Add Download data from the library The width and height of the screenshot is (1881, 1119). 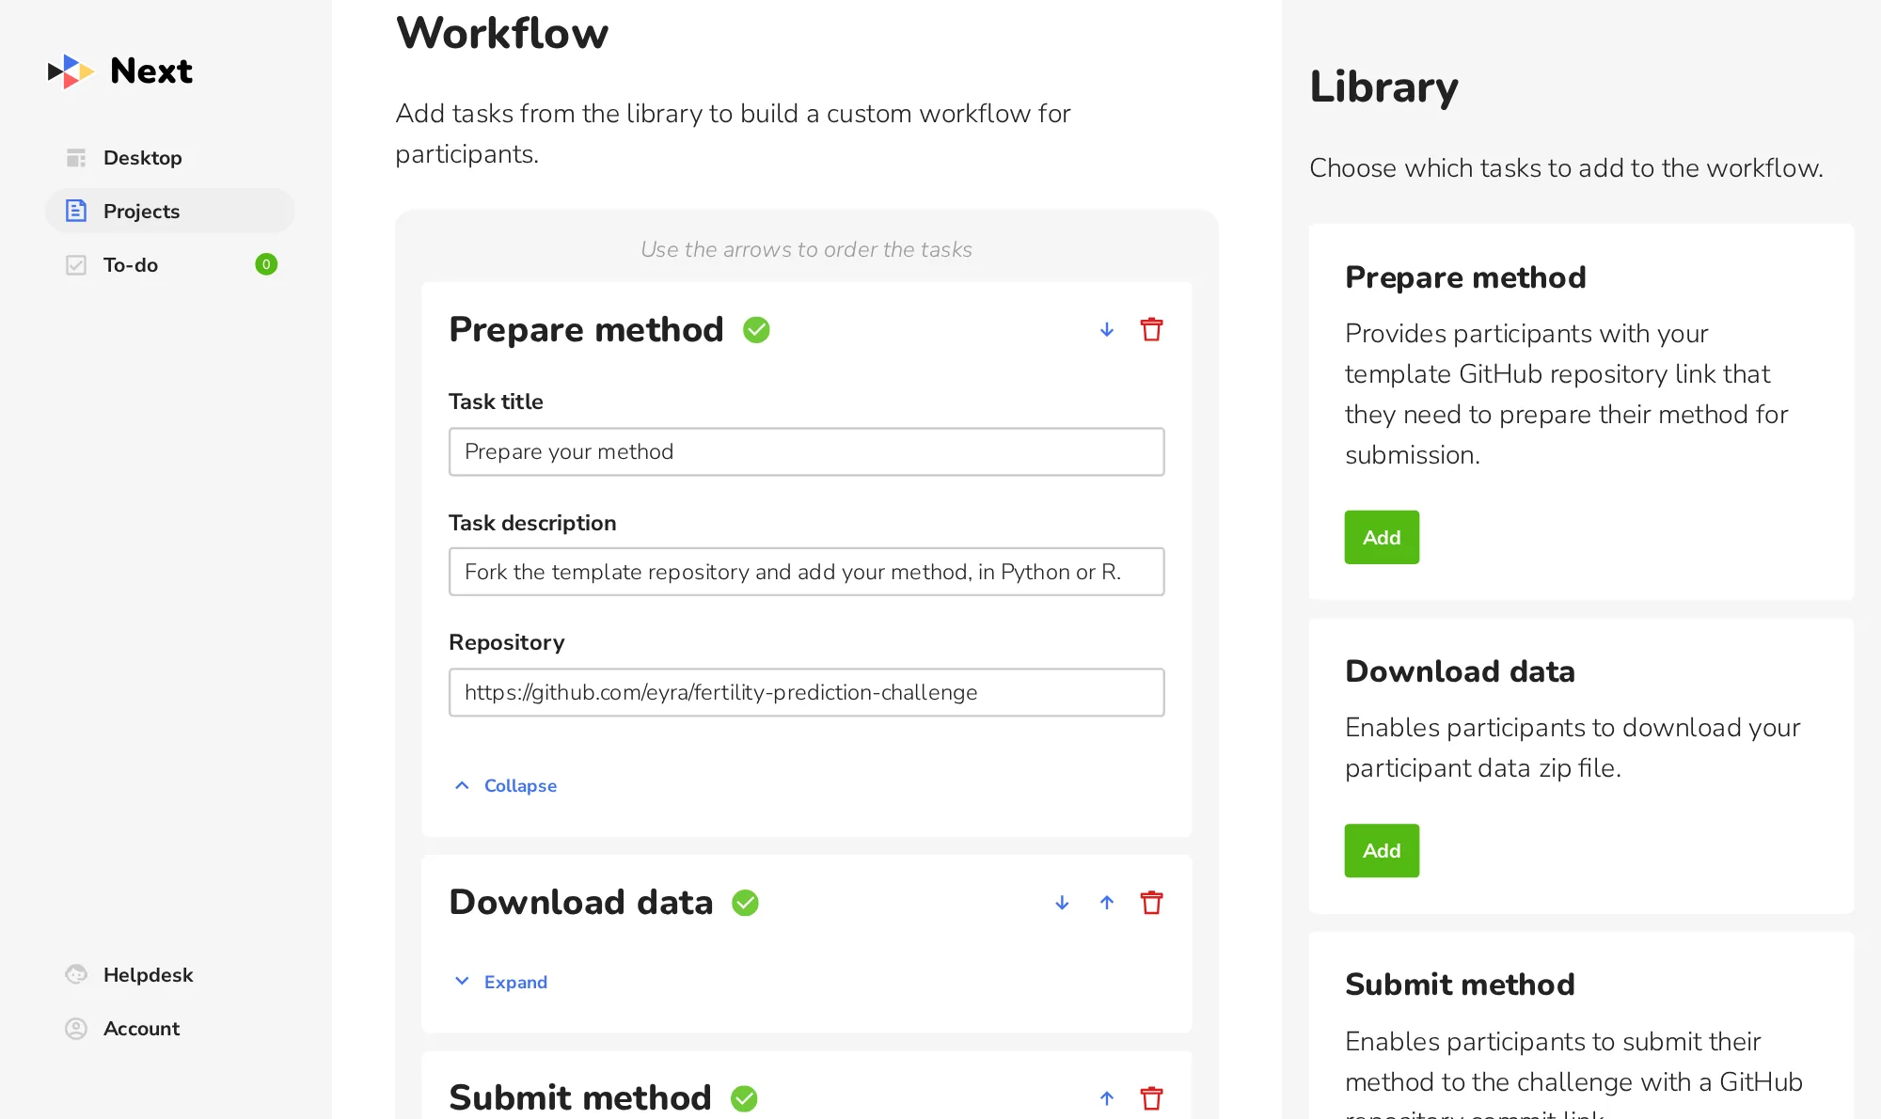(1382, 851)
